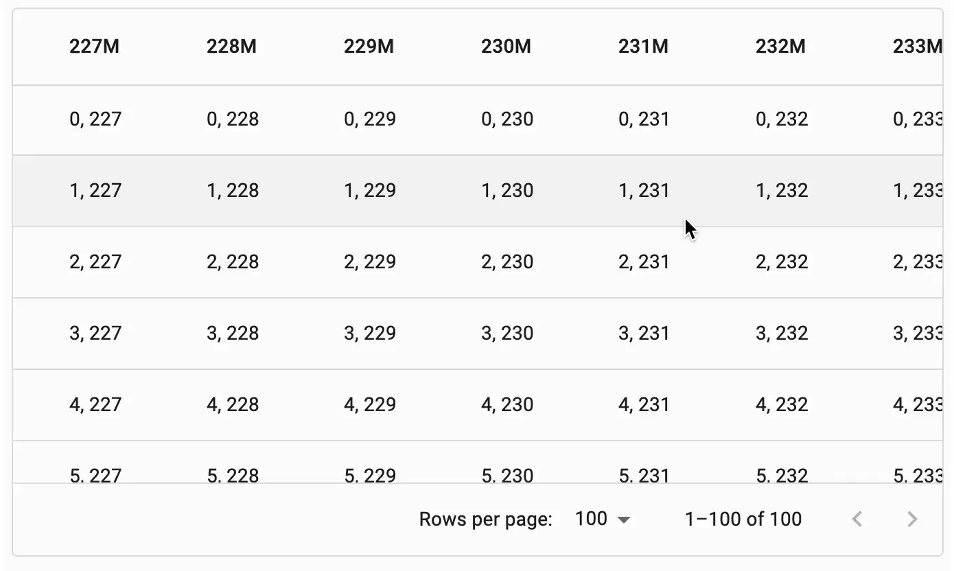Select cell 4, 232

(782, 405)
